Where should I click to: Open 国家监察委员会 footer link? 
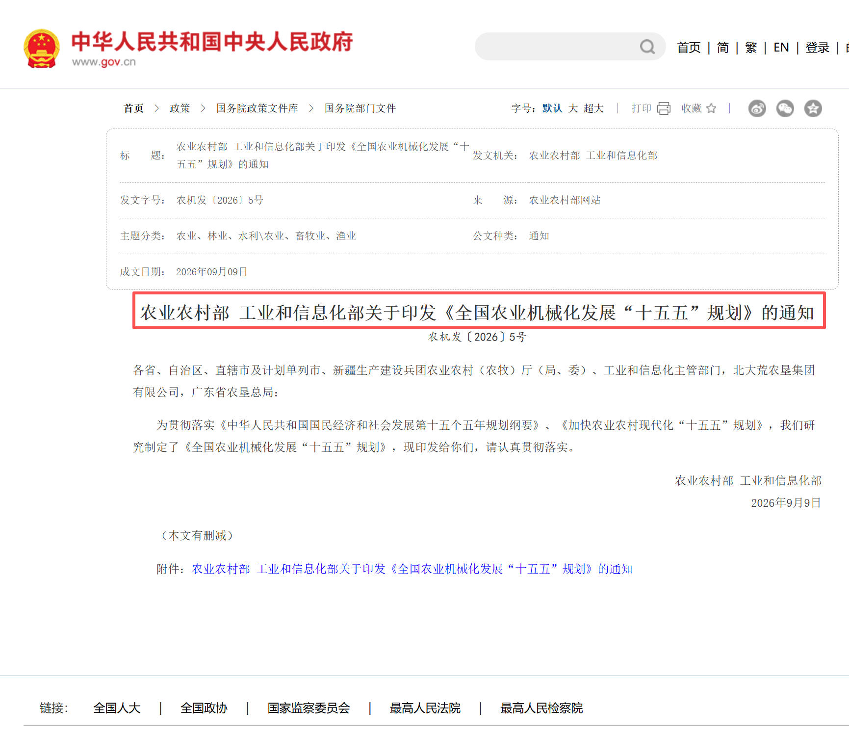tap(309, 708)
